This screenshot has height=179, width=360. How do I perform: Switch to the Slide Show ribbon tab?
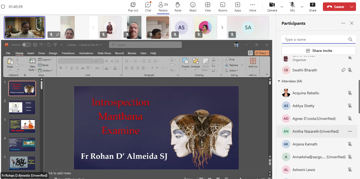pos(104,53)
